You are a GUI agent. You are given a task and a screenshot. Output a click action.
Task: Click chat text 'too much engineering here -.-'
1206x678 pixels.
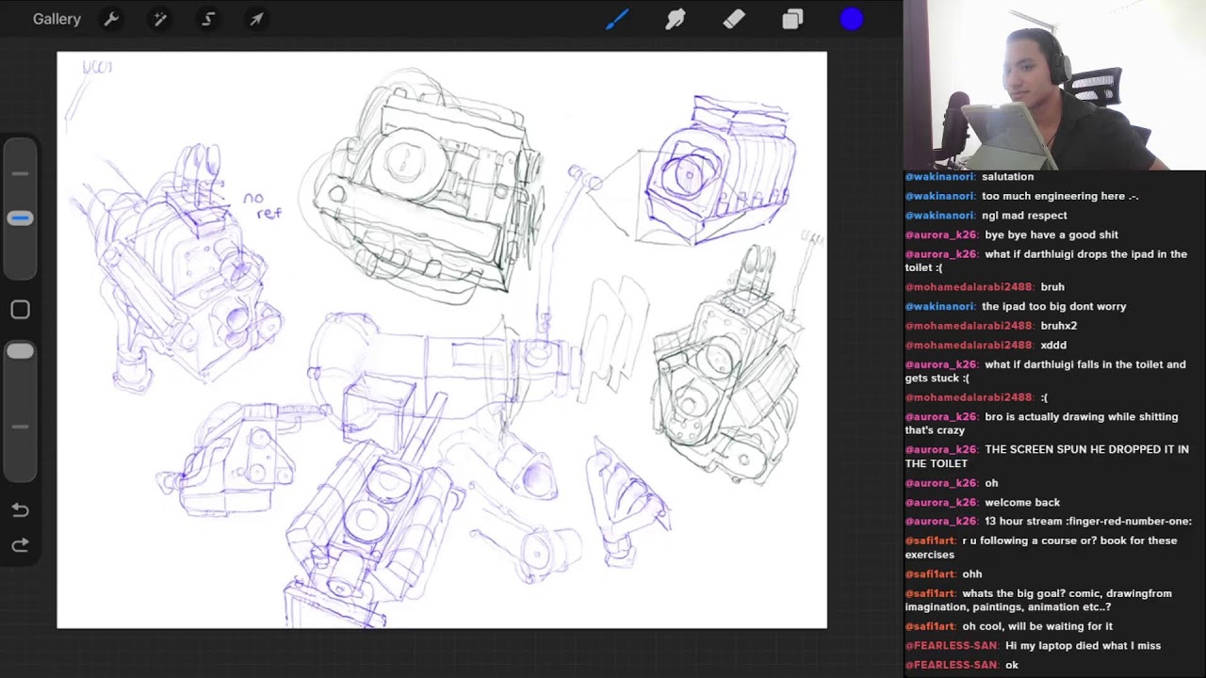point(1060,197)
